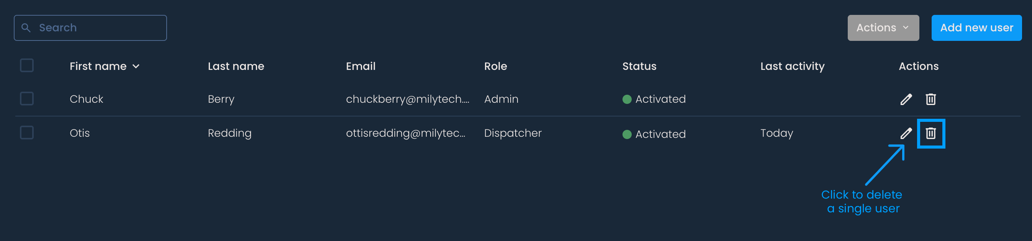1032x241 pixels.
Task: Click the chevron arrow in the Actions button
Action: click(906, 27)
